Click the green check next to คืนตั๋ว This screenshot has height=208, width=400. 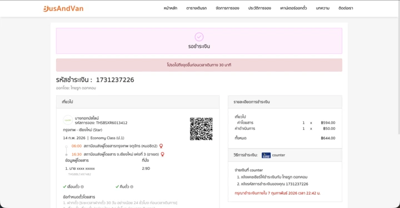click(x=117, y=186)
